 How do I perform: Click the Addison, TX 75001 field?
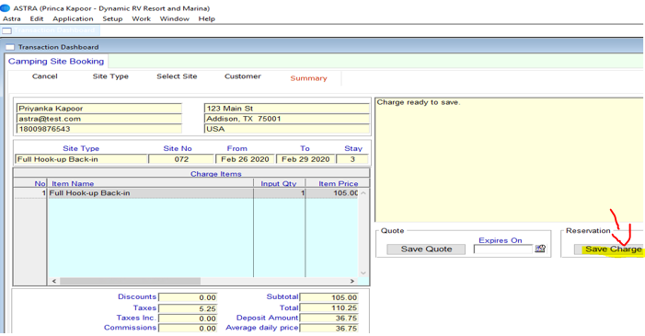pos(287,119)
